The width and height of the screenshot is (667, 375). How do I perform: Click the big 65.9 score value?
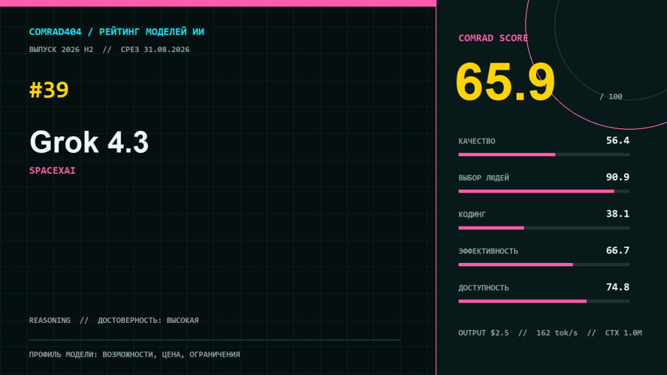(x=505, y=82)
